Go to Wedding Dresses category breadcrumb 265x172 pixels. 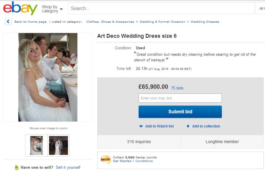[x=205, y=22]
